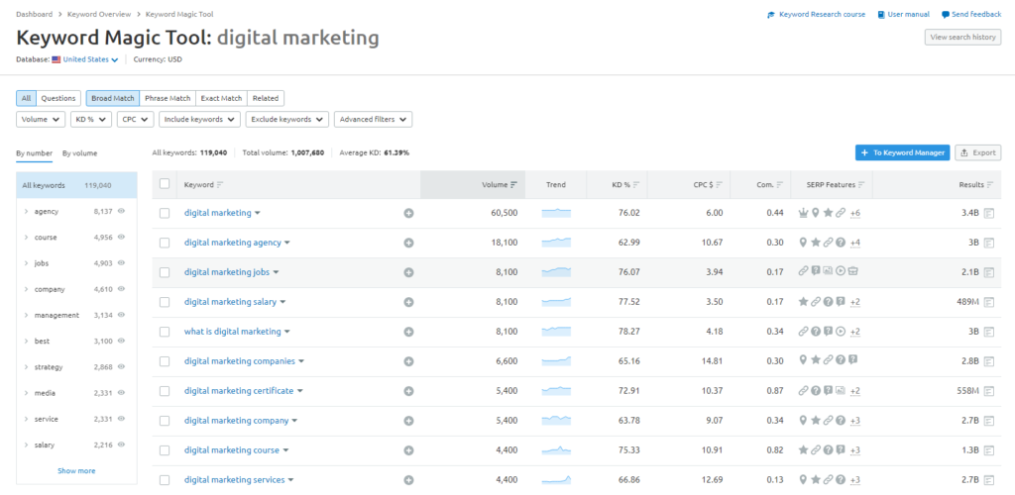The image size is (1015, 495).
Task: Click crown SERP feature icon for 'digital marketing'
Action: coord(803,213)
